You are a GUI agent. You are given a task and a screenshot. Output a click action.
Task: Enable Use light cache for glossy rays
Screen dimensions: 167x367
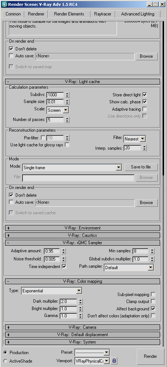[67, 145]
